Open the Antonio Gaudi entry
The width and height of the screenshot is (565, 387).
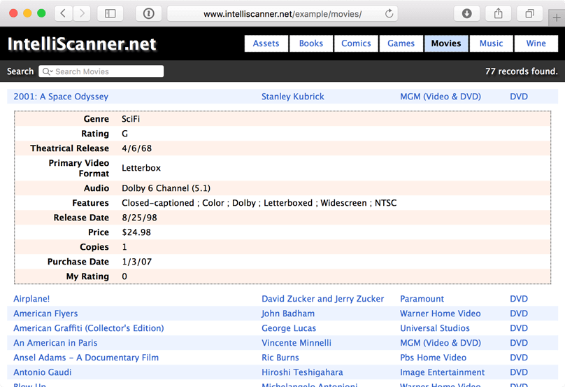point(43,372)
